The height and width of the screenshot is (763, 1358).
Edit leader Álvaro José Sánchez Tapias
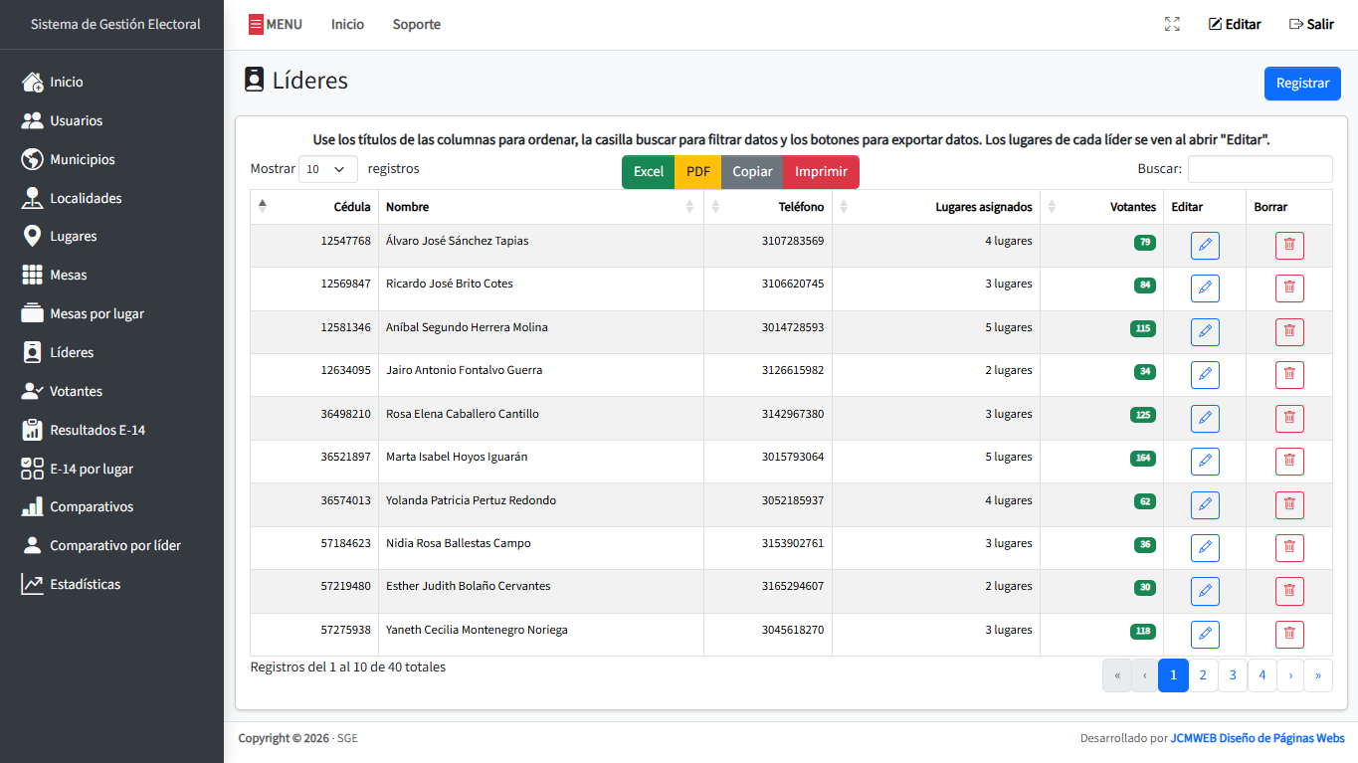1205,246
